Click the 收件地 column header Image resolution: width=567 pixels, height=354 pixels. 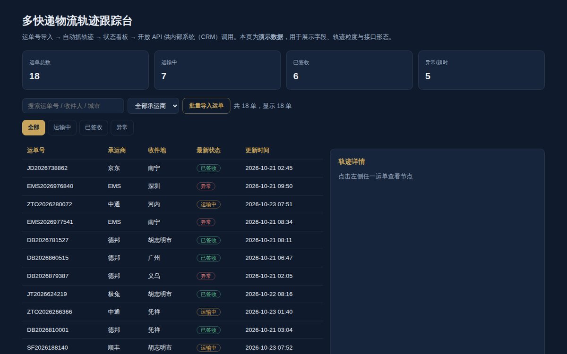click(157, 150)
